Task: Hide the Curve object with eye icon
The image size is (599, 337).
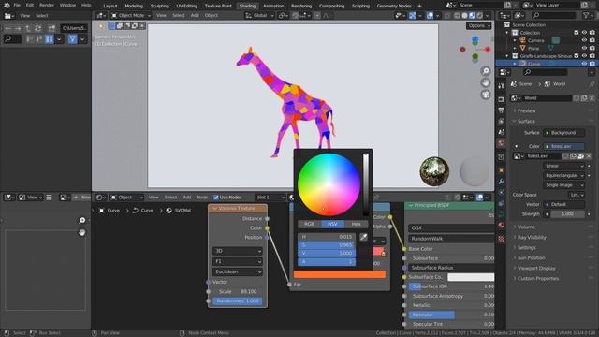Action: pyautogui.click(x=584, y=64)
